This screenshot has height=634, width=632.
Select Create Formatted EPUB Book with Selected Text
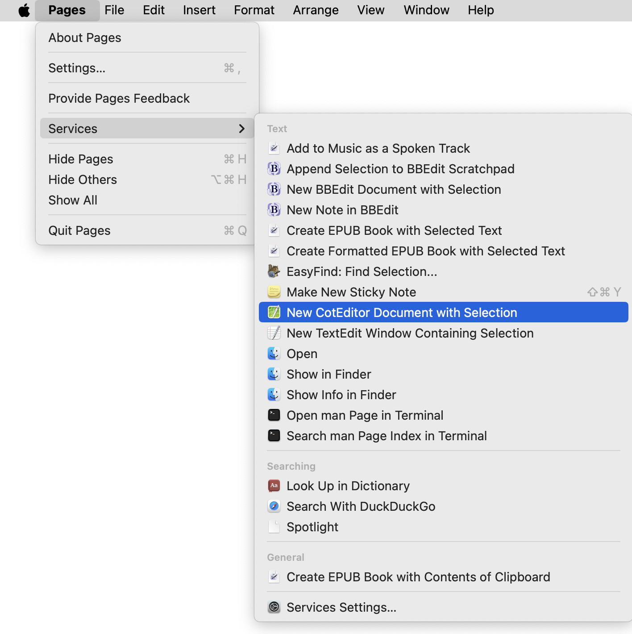[x=444, y=251]
